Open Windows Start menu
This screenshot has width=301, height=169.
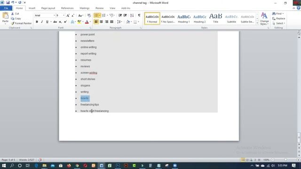[4, 166]
